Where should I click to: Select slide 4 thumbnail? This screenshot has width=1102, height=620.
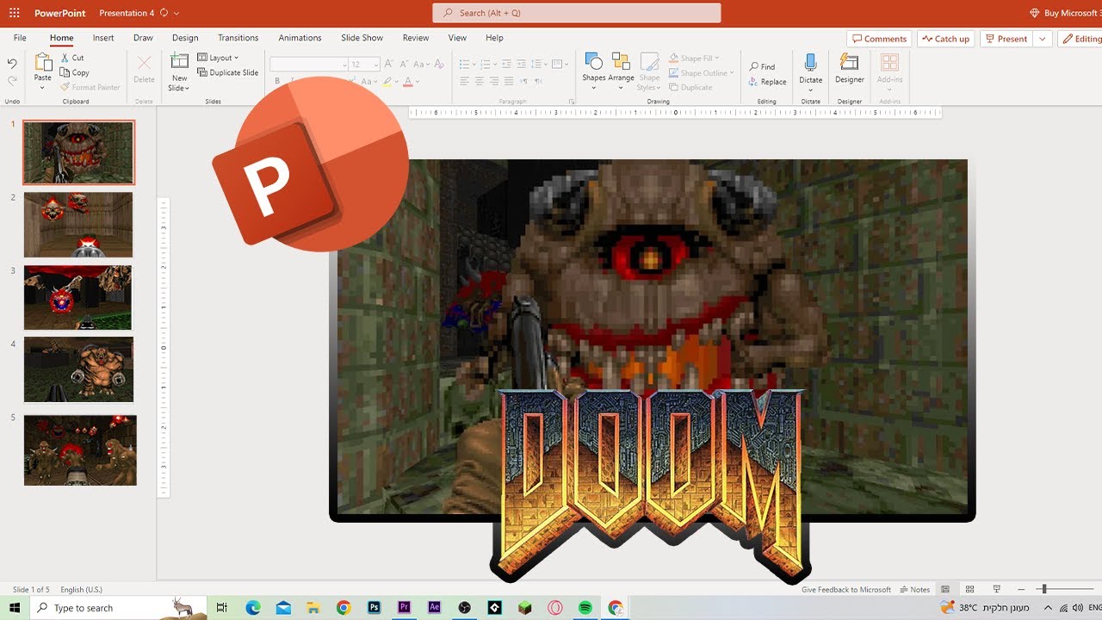click(78, 369)
